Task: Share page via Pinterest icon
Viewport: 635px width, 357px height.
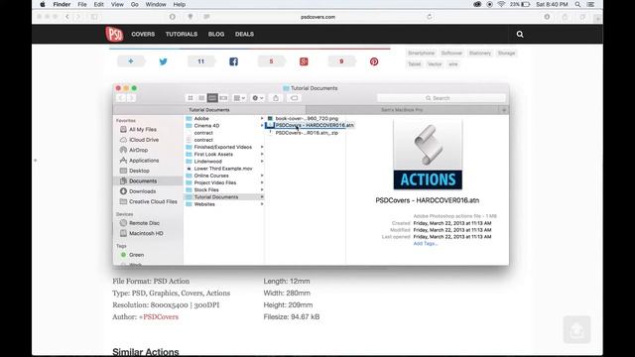Action: (x=374, y=61)
